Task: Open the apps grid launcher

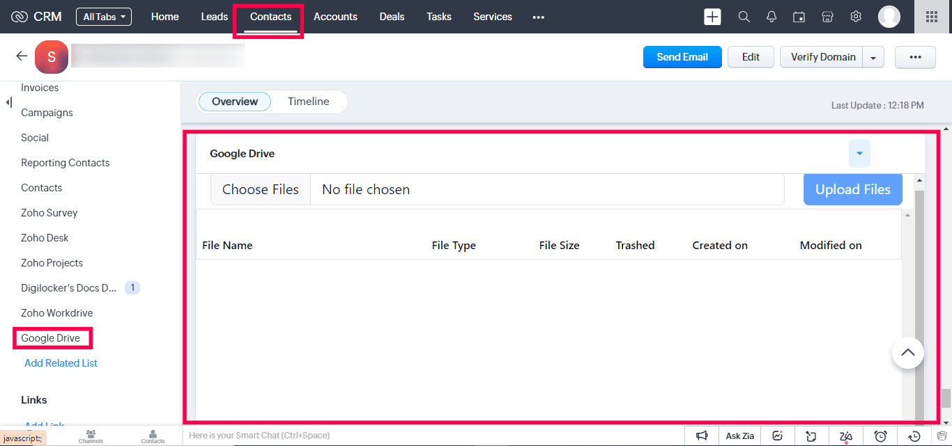Action: pos(932,17)
